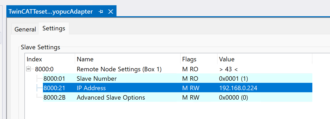Switch to the General tab
Viewport: 330px width, 119px height.
coord(25,29)
